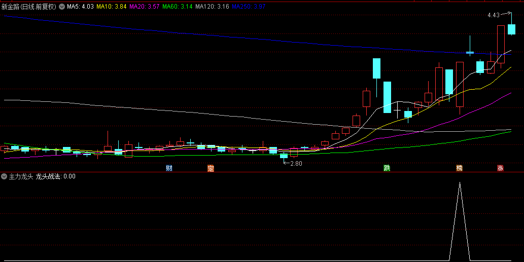Select the MA120: 3.16 label
The height and width of the screenshot is (262, 524).
tap(212, 7)
